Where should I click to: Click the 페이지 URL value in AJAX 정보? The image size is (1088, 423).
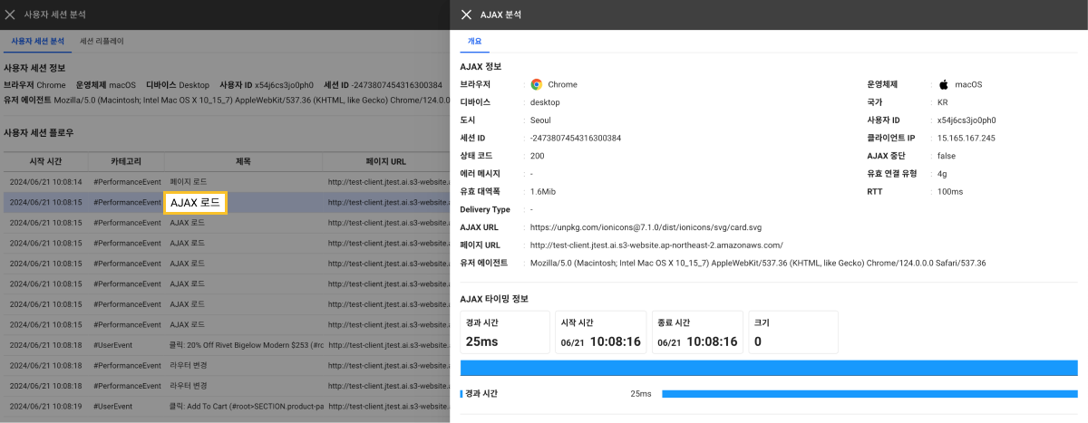point(656,245)
